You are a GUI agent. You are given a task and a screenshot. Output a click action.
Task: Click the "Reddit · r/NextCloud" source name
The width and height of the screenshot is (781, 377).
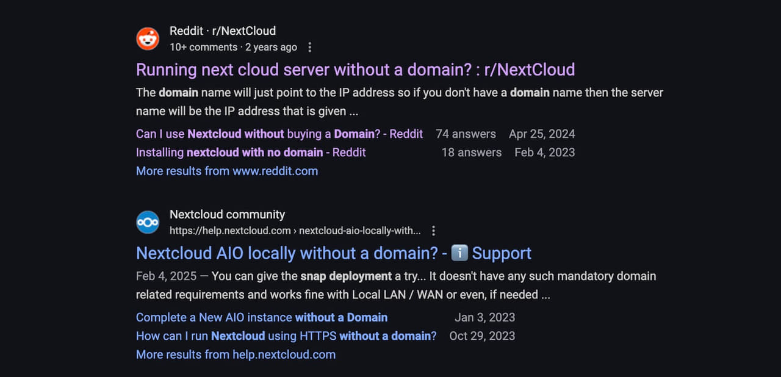point(222,31)
